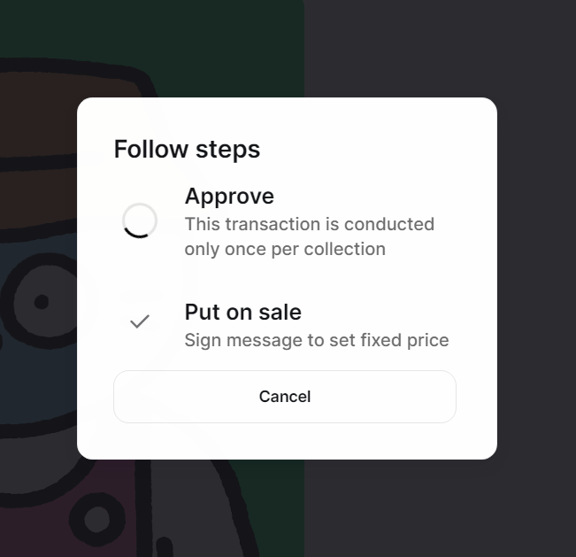
Task: Dismiss dialog via dark overlay right of it
Action: [536, 278]
